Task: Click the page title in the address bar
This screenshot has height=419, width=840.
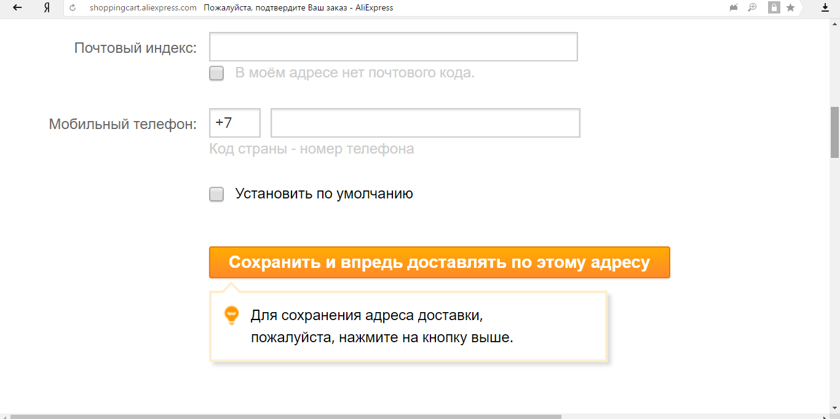Action: (x=298, y=8)
